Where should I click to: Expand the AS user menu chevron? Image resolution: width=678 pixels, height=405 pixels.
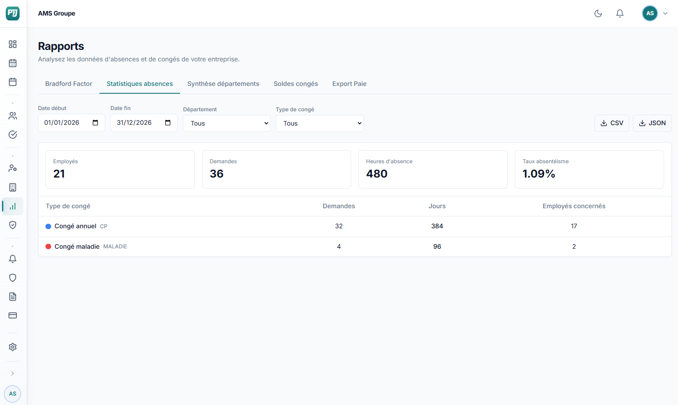[665, 13]
